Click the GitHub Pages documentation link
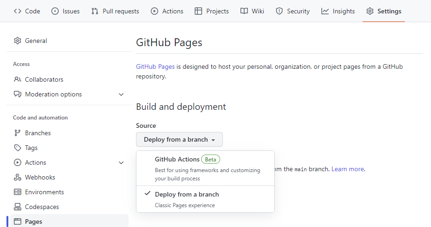 155,66
